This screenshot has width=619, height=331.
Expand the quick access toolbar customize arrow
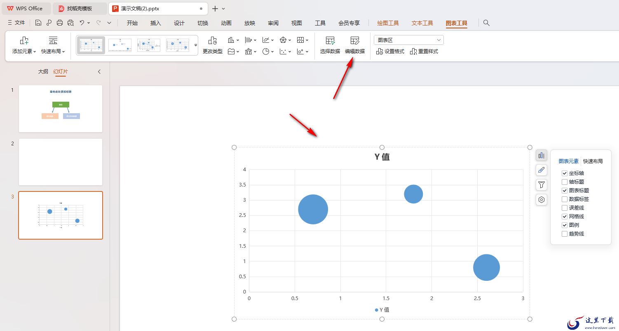(x=109, y=23)
